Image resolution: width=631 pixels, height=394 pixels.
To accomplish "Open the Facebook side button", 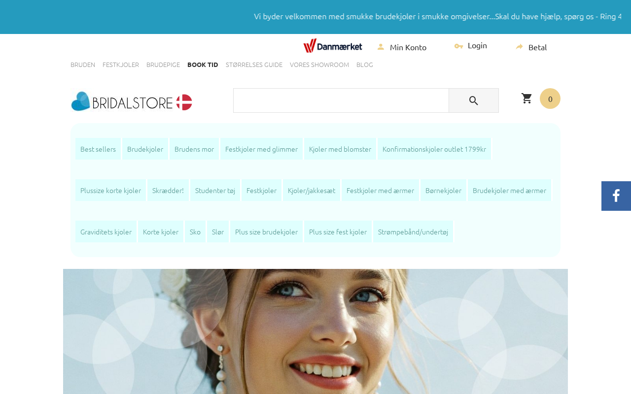I will click(616, 196).
